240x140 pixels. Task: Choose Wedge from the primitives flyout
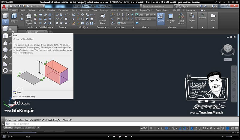pyautogui.click(x=7, y=64)
